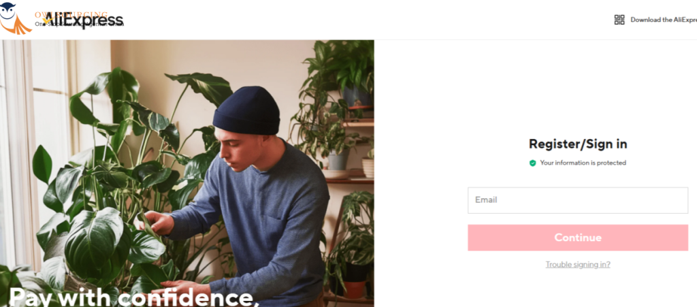Click the Register/Sign in heading
Screen dimensions: 697x307
click(x=578, y=144)
